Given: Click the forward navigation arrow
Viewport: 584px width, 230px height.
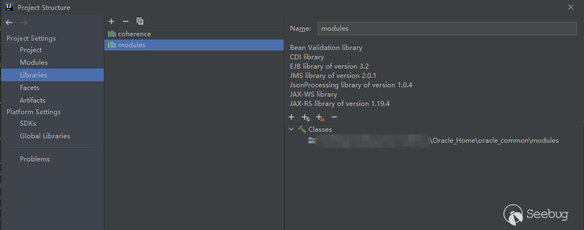Looking at the screenshot, I should tap(24, 23).
